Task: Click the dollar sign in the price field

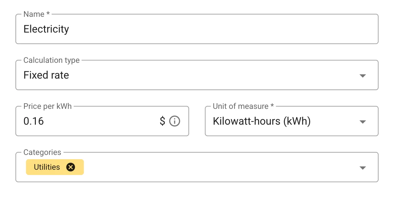Action: click(x=161, y=121)
